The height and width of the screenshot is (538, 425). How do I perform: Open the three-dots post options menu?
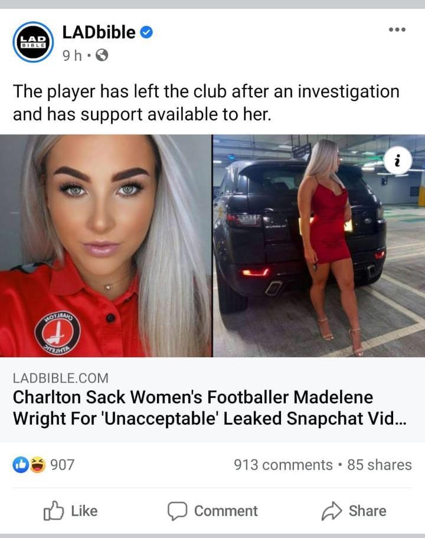pyautogui.click(x=397, y=30)
